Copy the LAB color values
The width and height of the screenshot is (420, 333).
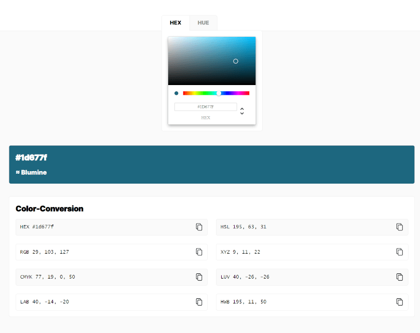[x=199, y=301]
